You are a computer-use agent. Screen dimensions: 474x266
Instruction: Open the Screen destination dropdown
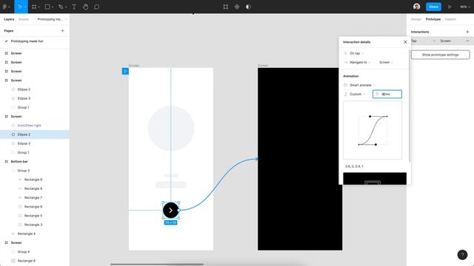(386, 62)
